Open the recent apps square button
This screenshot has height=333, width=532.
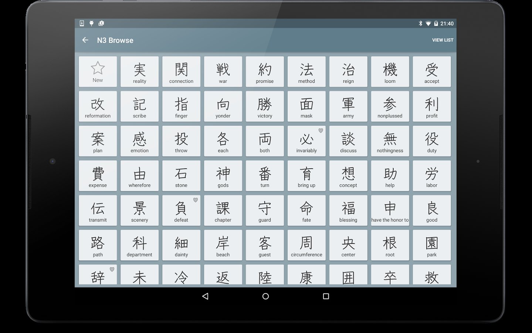pos(326,296)
